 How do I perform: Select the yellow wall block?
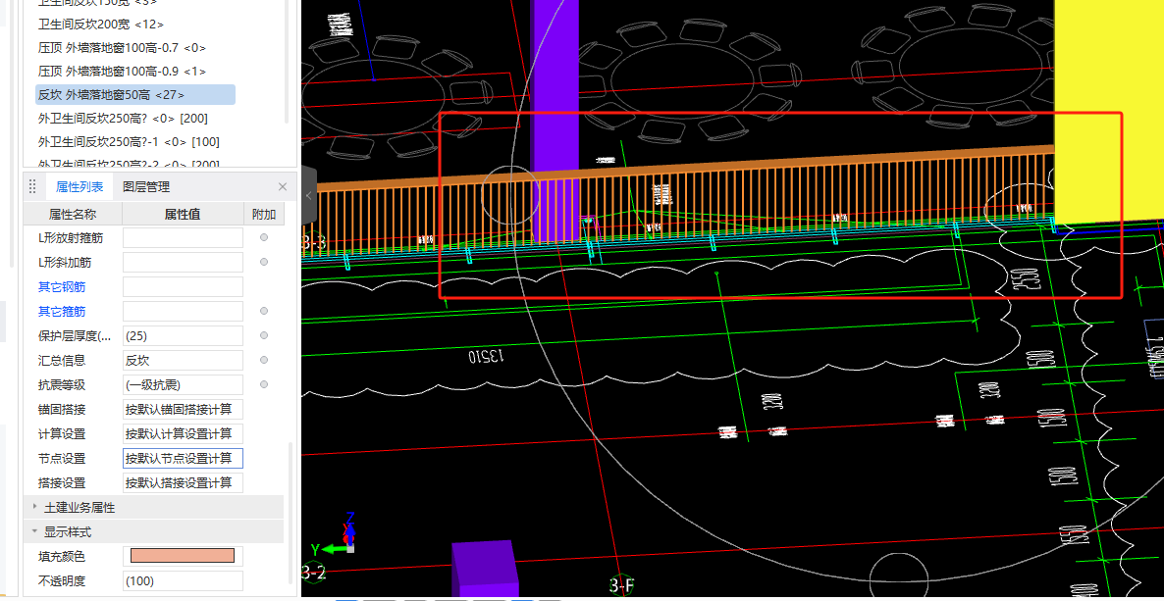1109,112
